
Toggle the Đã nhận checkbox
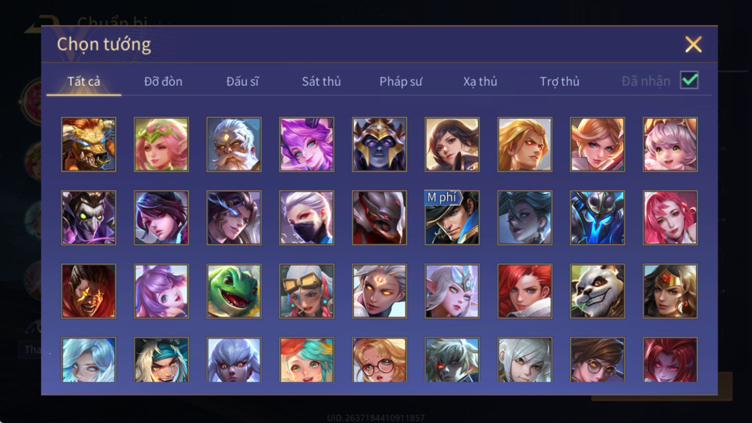(689, 80)
